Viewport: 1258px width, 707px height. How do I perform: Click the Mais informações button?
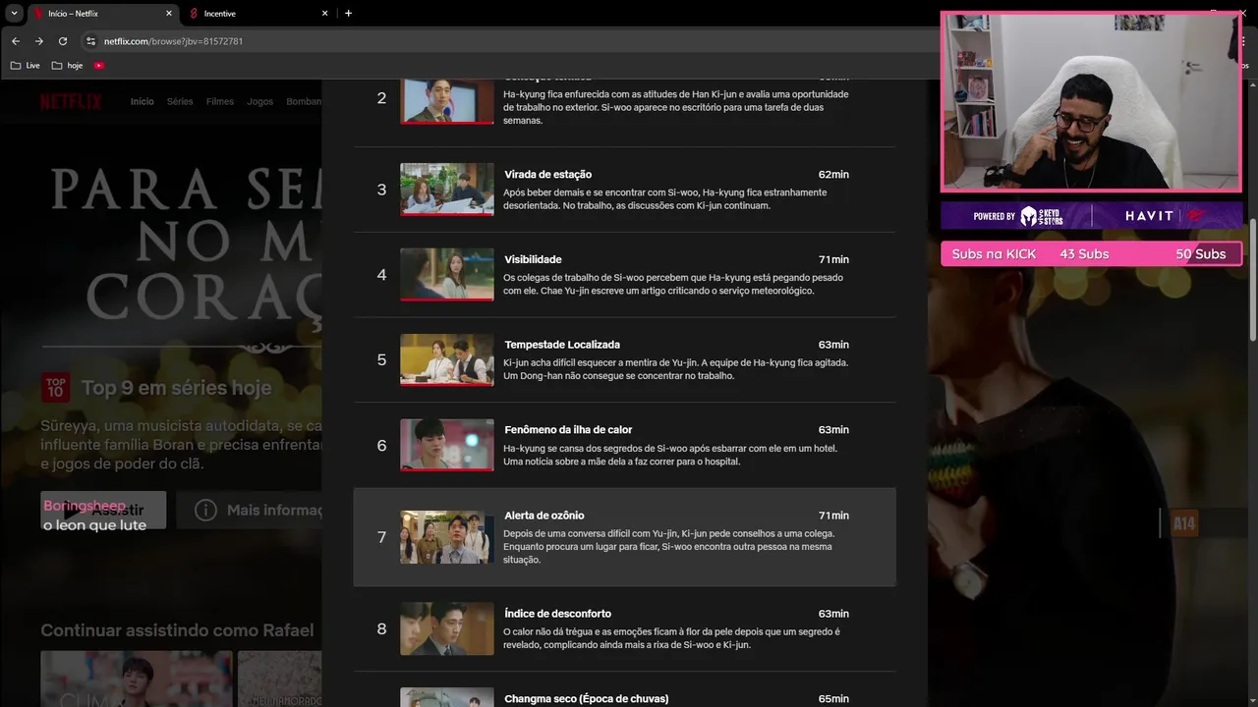(249, 510)
